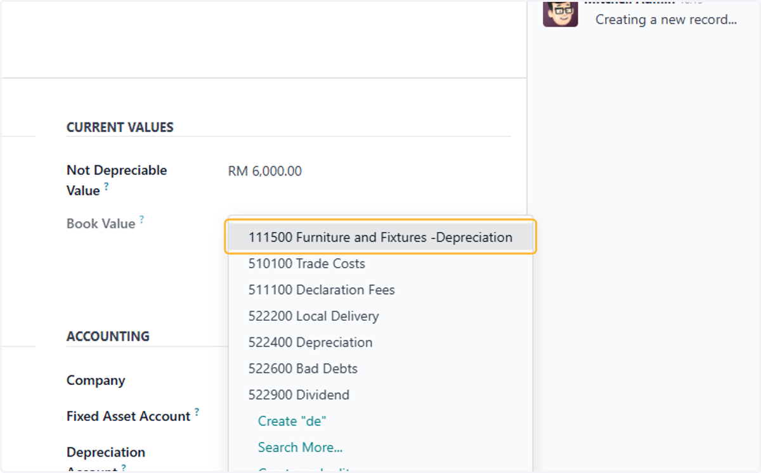
Task: Show Book Value help question mark
Action: pos(141,219)
